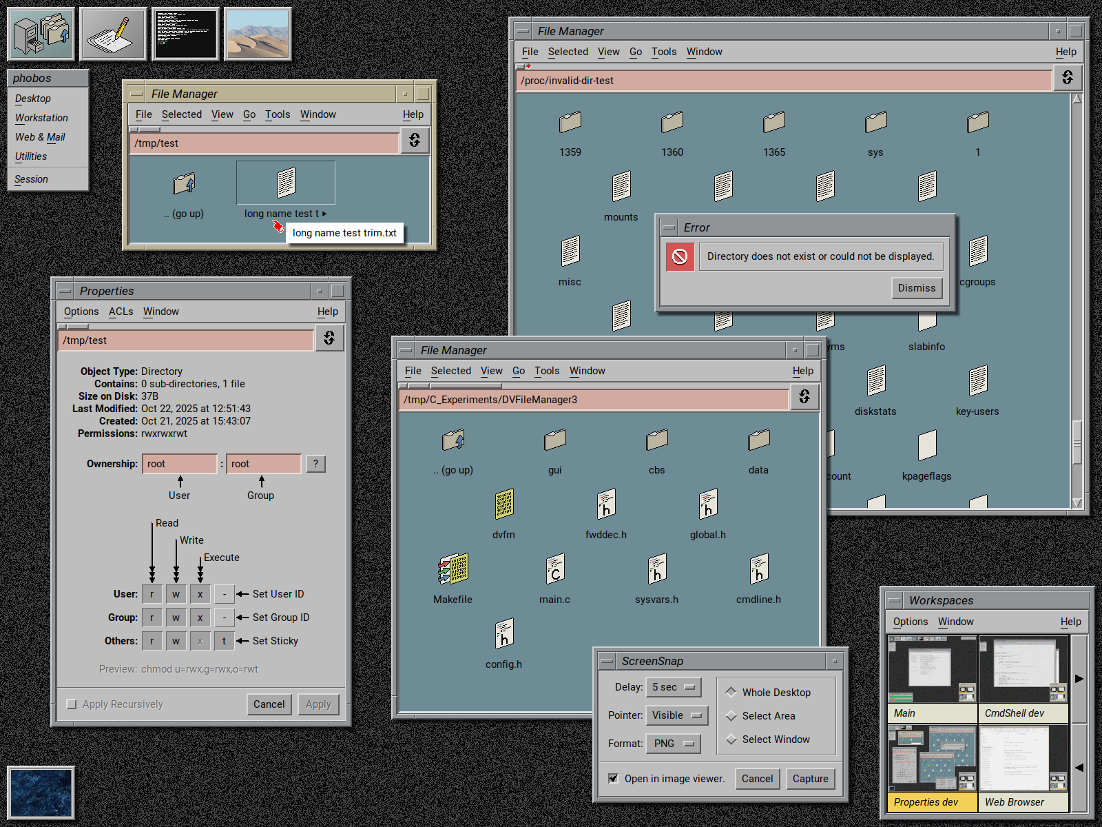Reload the DVFileManager3 directory listing
1102x827 pixels.
(x=804, y=396)
